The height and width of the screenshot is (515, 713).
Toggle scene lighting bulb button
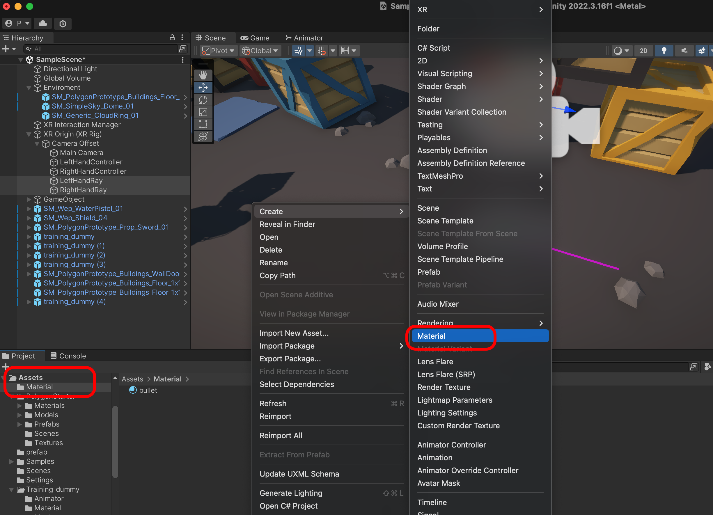664,51
